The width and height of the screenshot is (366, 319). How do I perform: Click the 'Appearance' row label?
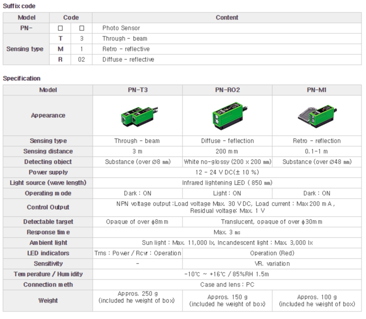(48, 115)
